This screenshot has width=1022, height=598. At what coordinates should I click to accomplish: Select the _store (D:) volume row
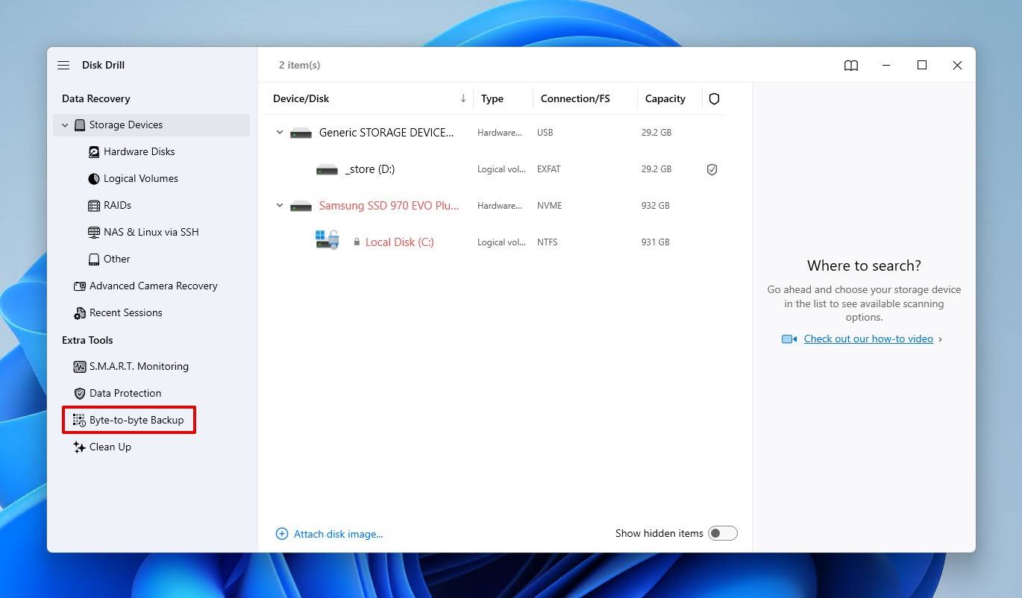point(495,169)
